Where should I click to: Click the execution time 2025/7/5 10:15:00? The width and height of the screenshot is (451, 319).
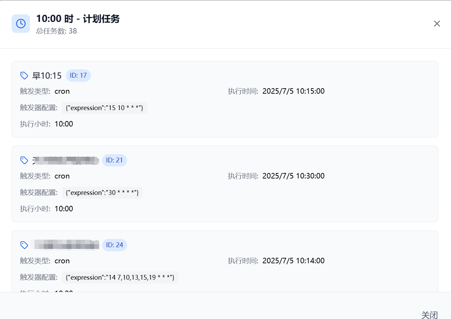coord(293,91)
